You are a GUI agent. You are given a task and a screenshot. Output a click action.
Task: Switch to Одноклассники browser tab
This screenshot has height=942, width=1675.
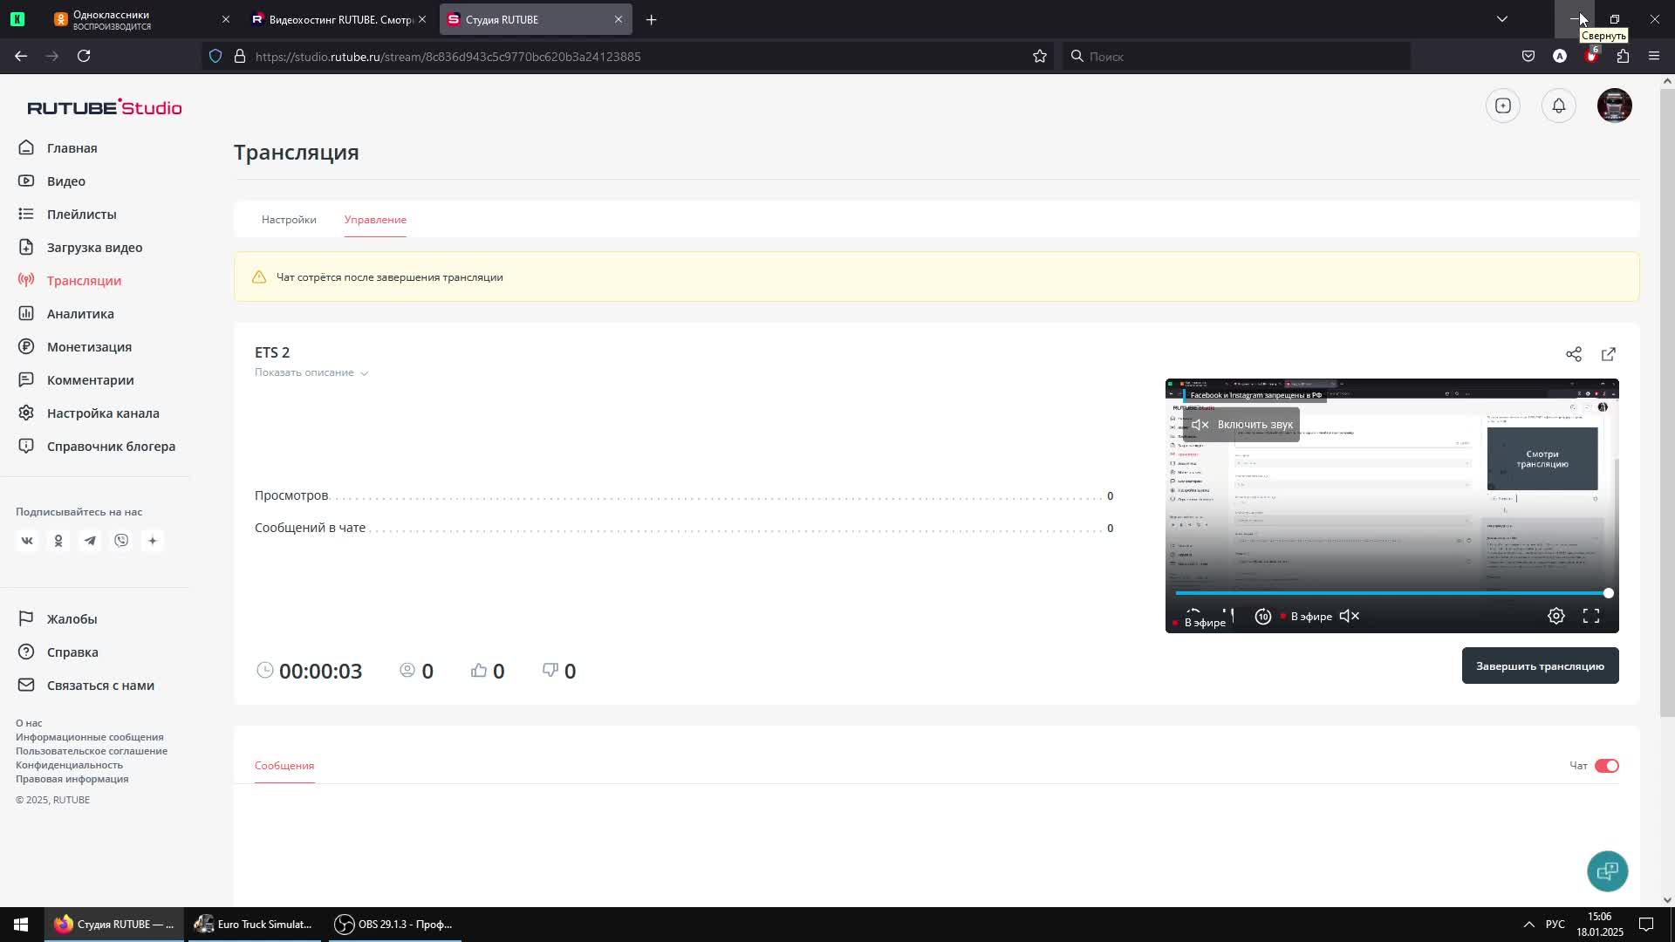[x=140, y=19]
